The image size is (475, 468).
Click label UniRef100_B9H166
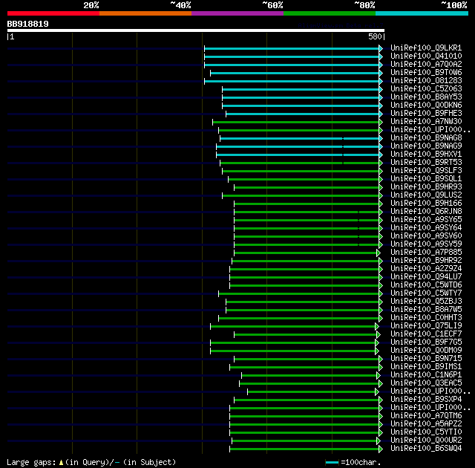426,204
